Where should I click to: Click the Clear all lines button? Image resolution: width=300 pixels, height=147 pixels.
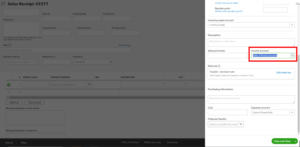point(35,103)
